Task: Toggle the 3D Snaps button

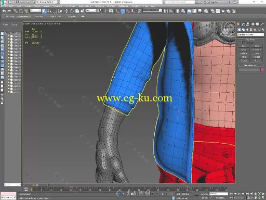Action: click(117, 11)
